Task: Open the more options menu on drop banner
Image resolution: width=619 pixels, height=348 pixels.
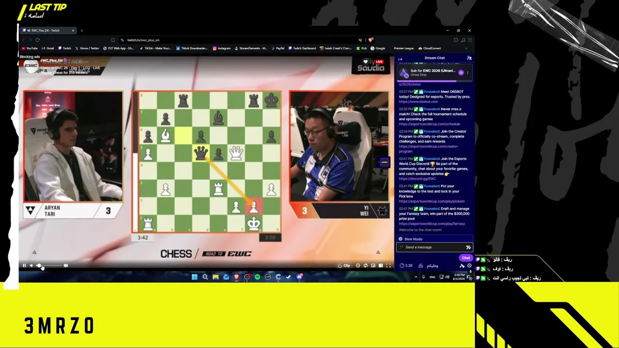Action: pos(468,72)
